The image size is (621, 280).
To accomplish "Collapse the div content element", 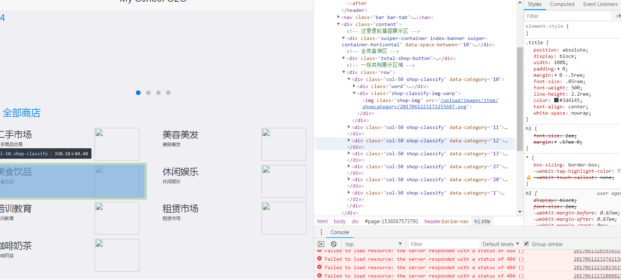I will 338,24.
